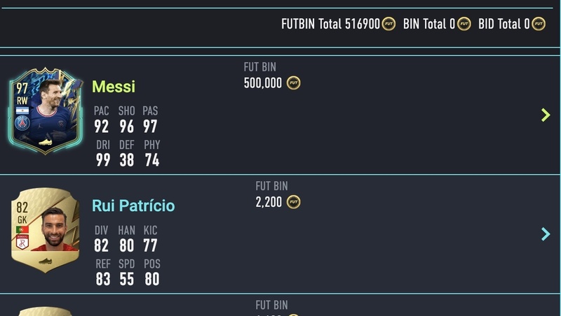Expand Rui Patrício's row with the blue chevron

point(546,234)
